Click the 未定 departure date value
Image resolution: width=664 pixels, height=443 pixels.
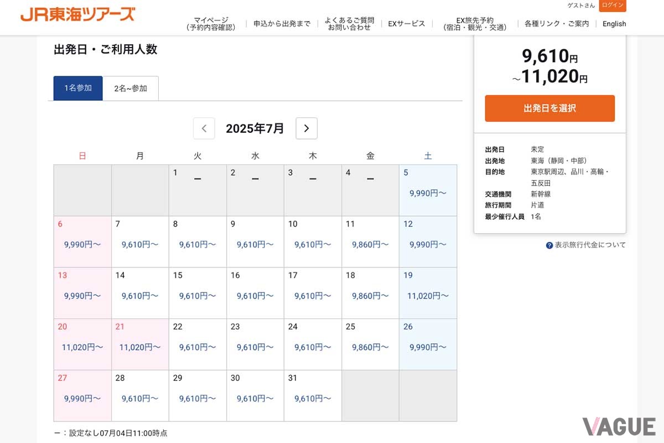(537, 150)
